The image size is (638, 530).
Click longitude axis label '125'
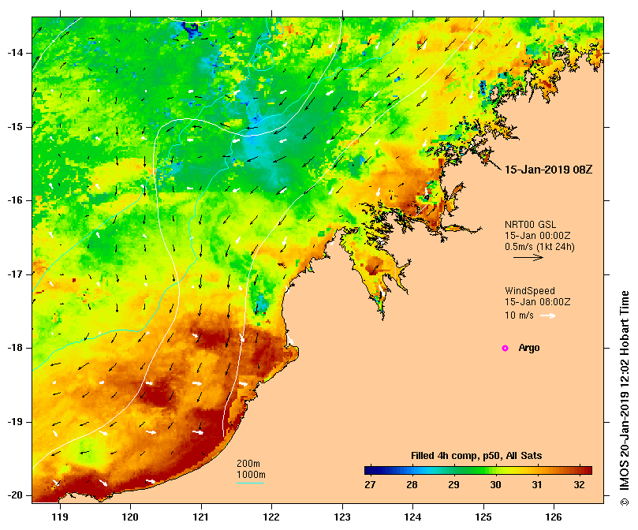483,517
